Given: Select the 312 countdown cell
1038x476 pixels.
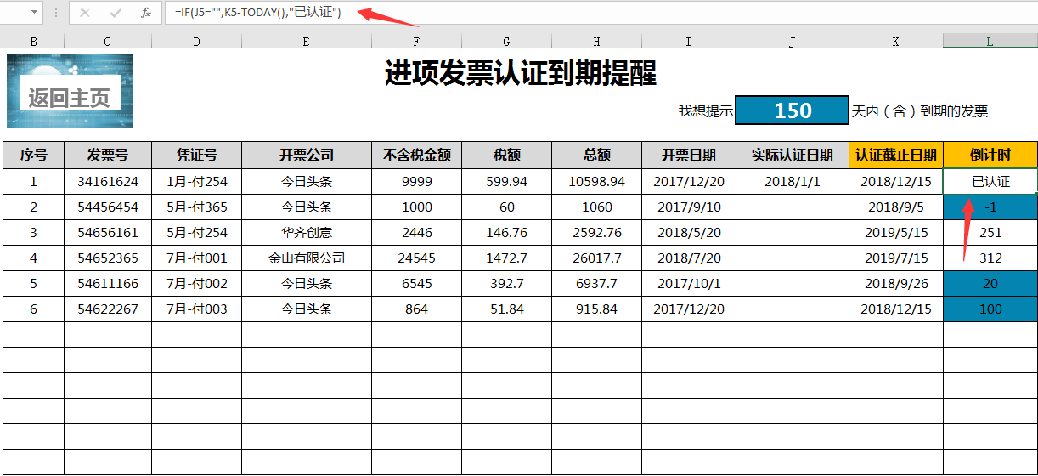Looking at the screenshot, I should 990,258.
